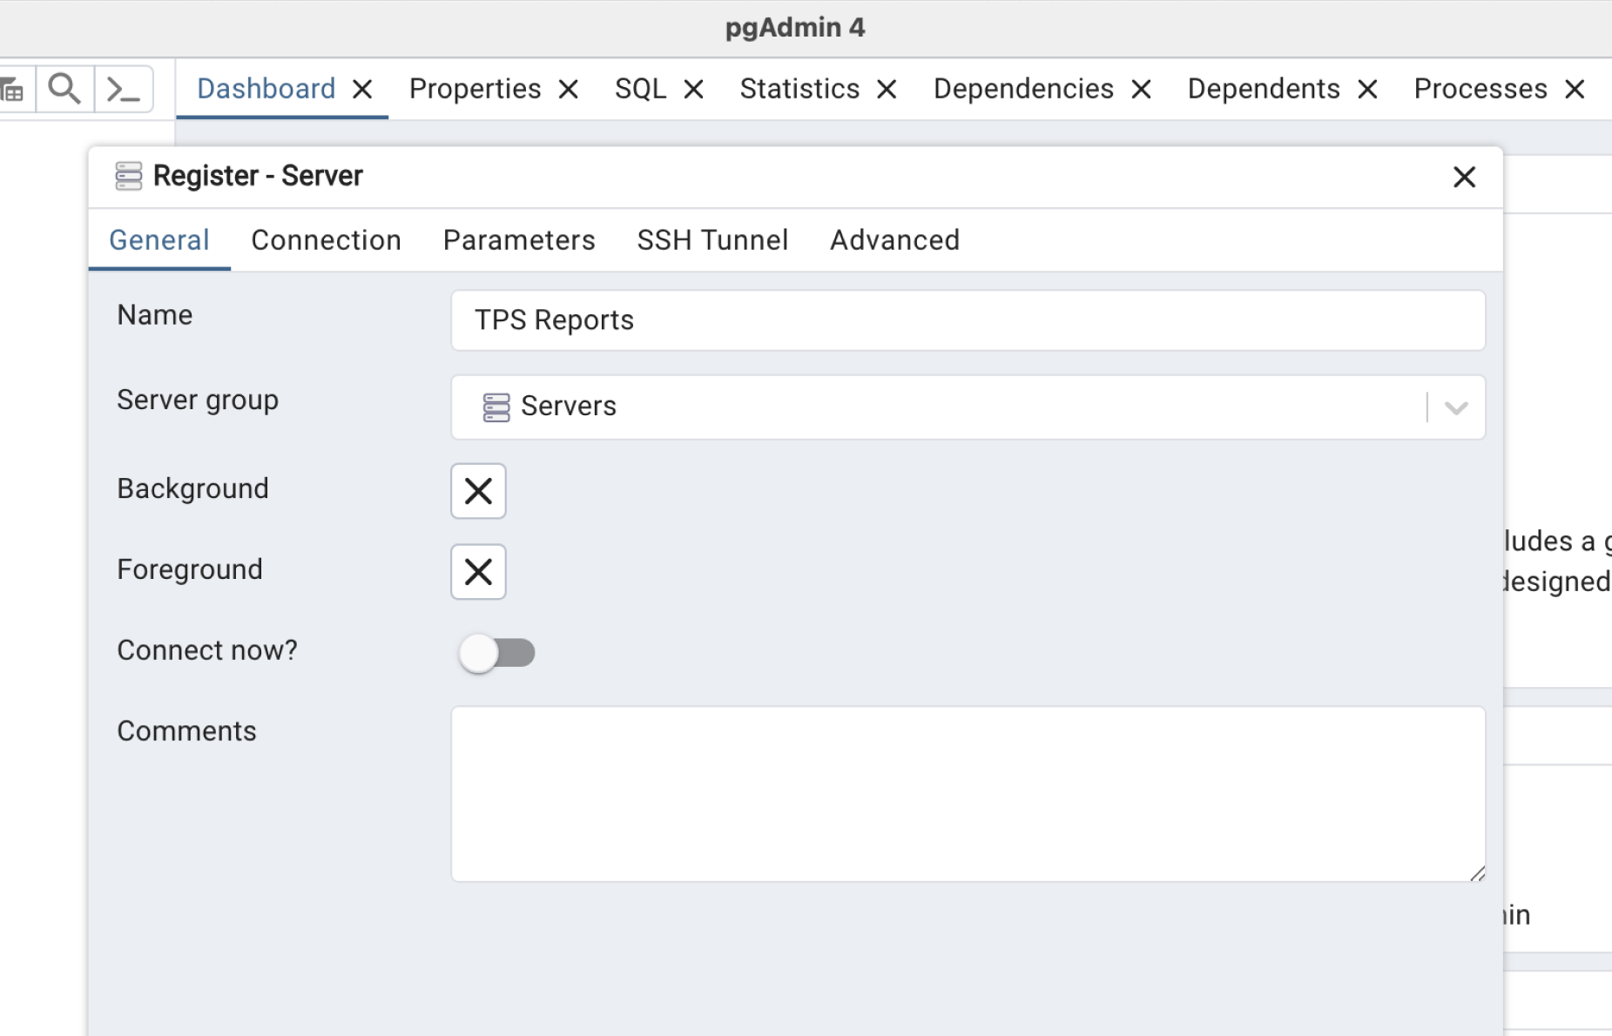The width and height of the screenshot is (1612, 1036).
Task: Close the Statistics tab with its X icon
Action: (x=886, y=88)
